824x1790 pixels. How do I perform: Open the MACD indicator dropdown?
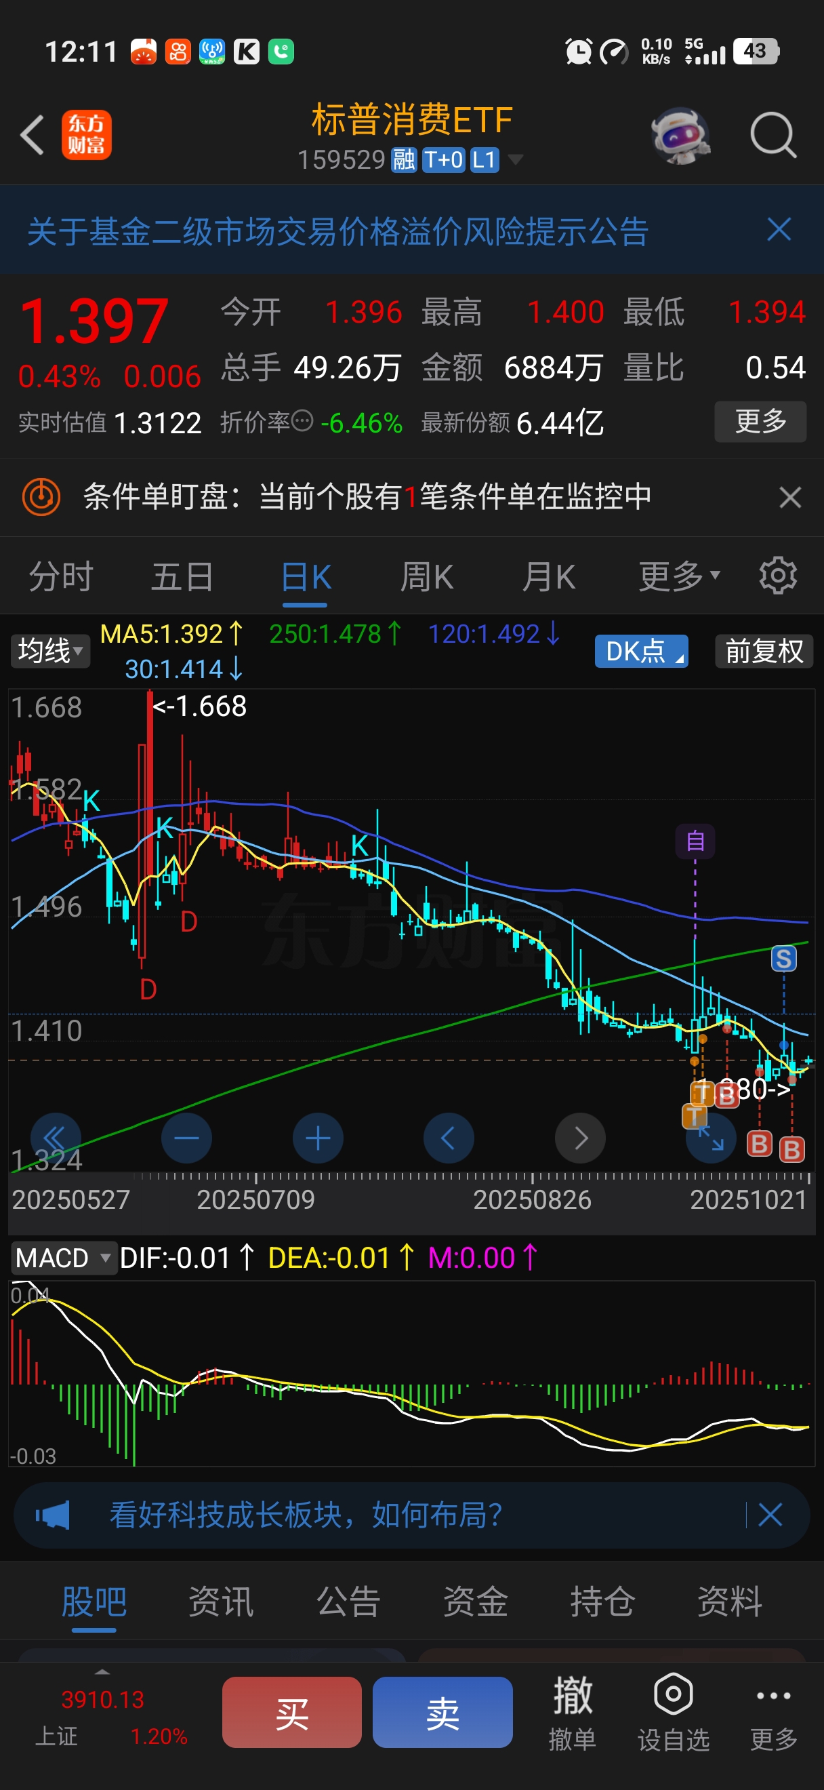coord(63,1258)
